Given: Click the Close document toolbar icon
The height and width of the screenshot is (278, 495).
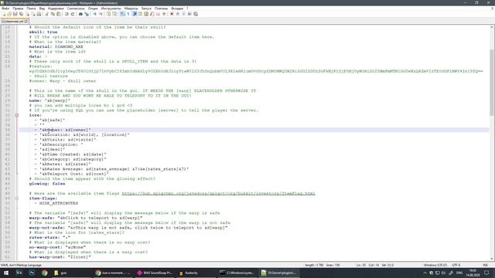Looking at the screenshot, I should [28, 14].
